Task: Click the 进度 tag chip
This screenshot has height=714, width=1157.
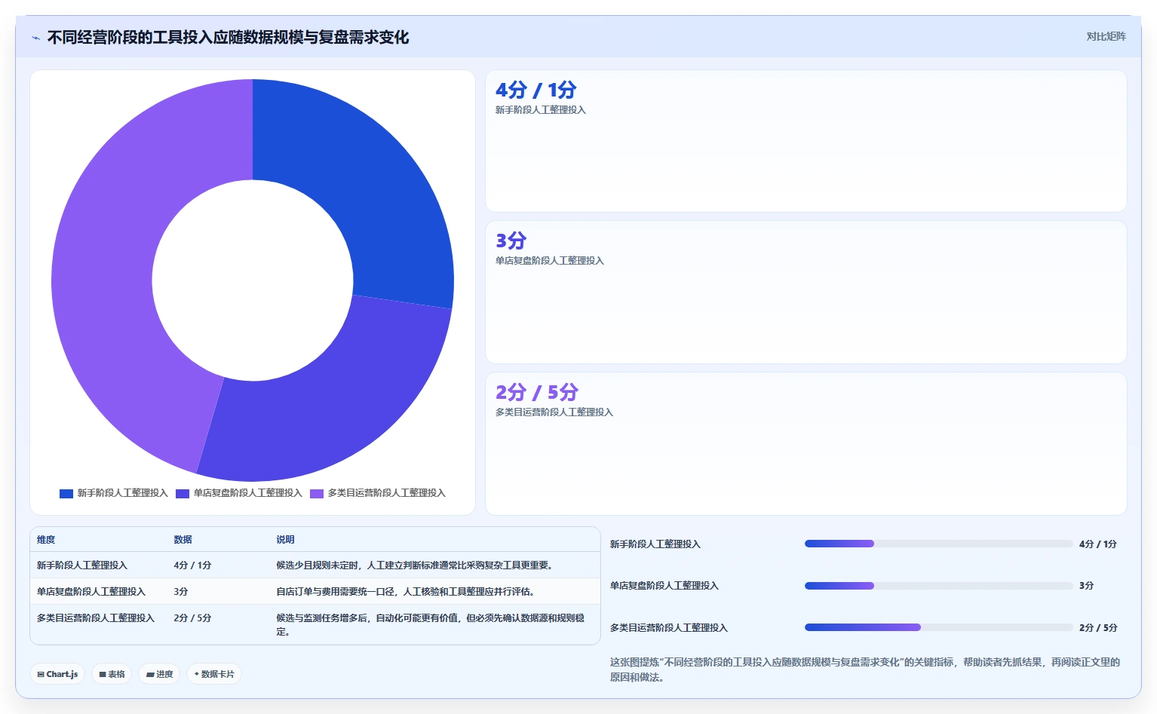Action: [159, 674]
